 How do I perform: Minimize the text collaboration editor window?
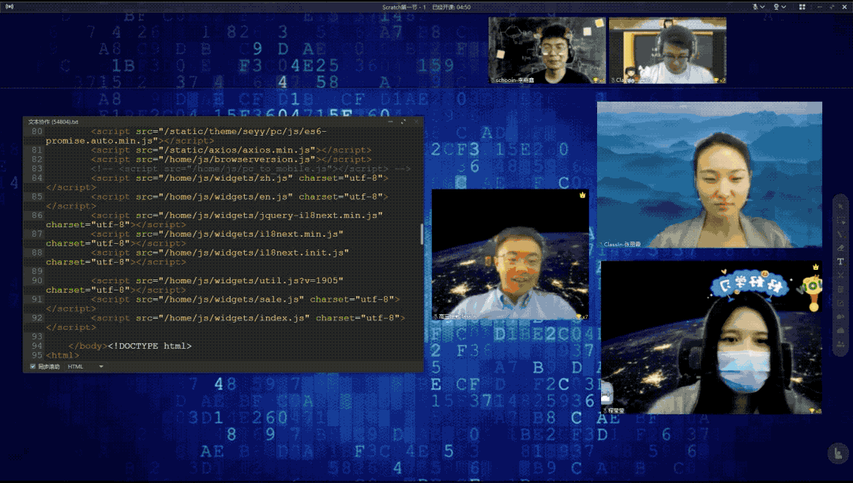390,122
